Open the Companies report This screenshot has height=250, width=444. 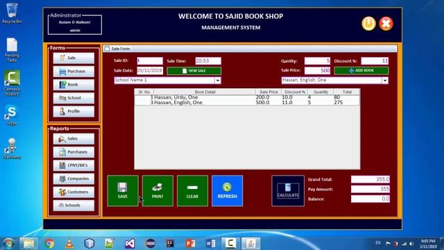coord(74,178)
